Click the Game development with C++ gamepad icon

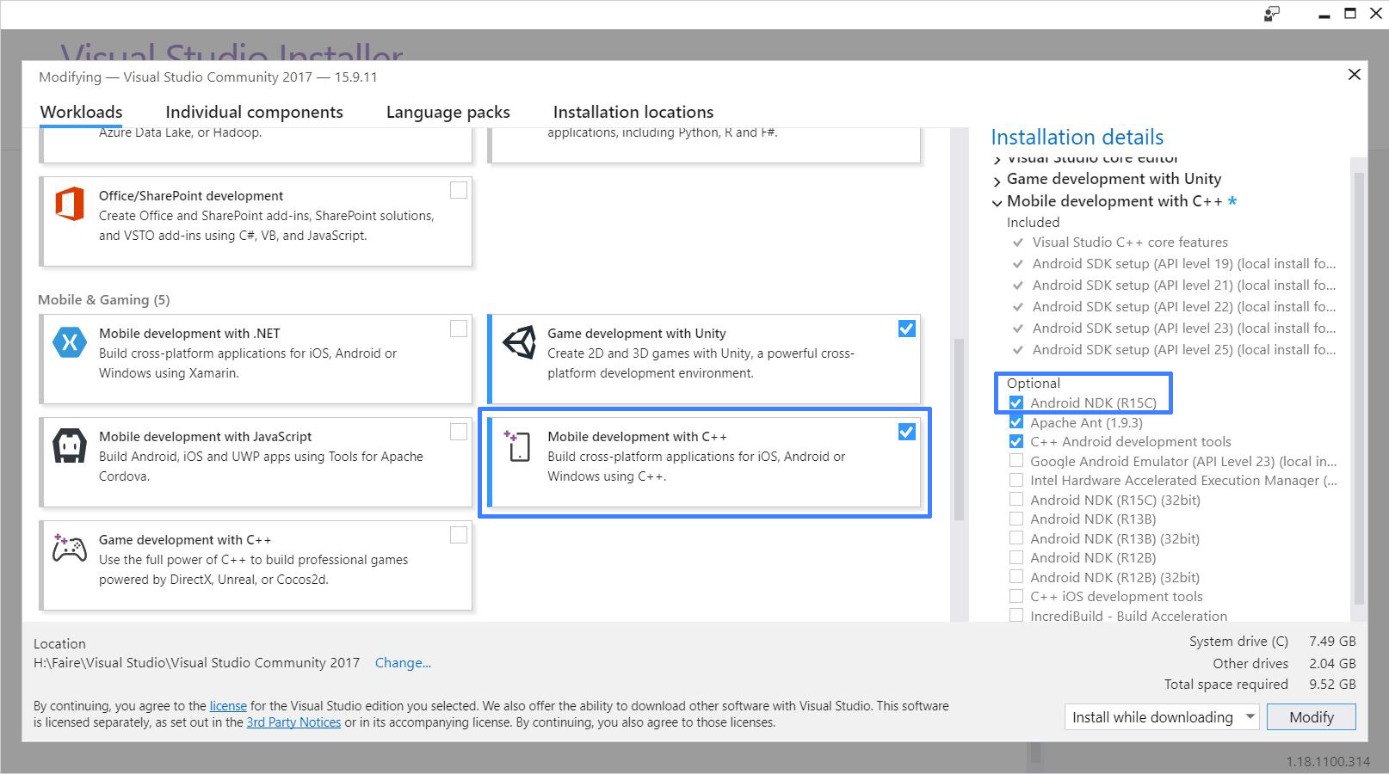pyautogui.click(x=70, y=548)
